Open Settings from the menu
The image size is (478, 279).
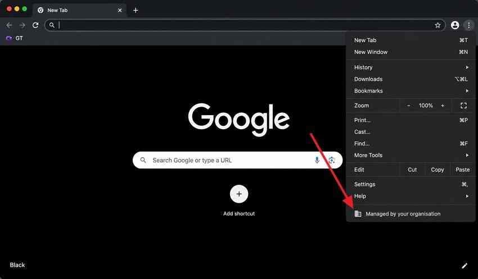point(411,184)
